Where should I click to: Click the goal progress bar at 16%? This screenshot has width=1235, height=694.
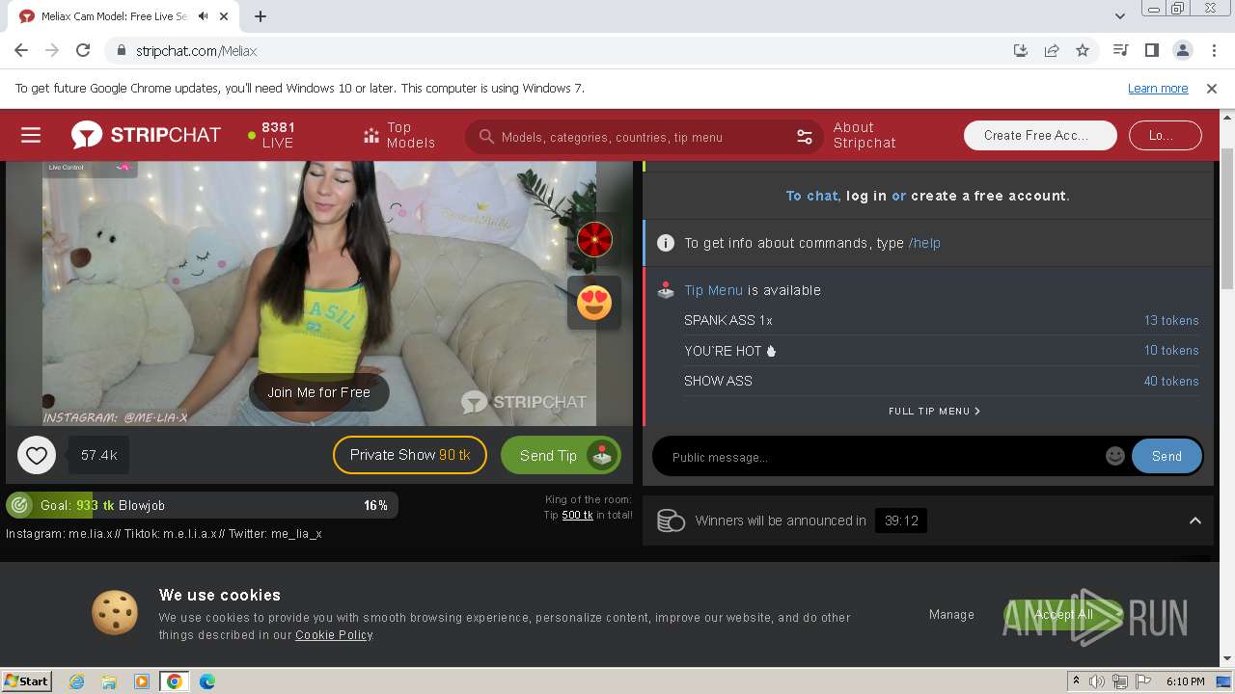pos(202,505)
